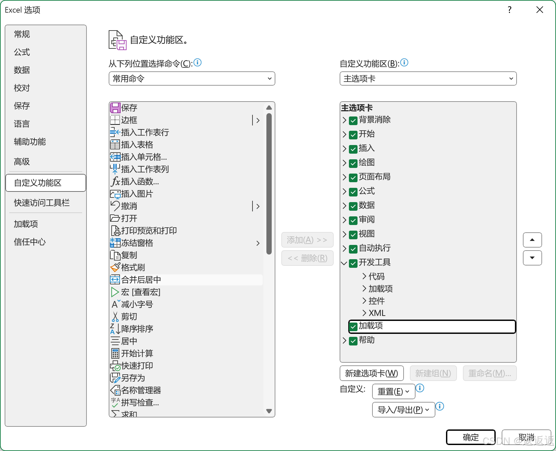Click the 快速打印 printer icon

pos(115,365)
